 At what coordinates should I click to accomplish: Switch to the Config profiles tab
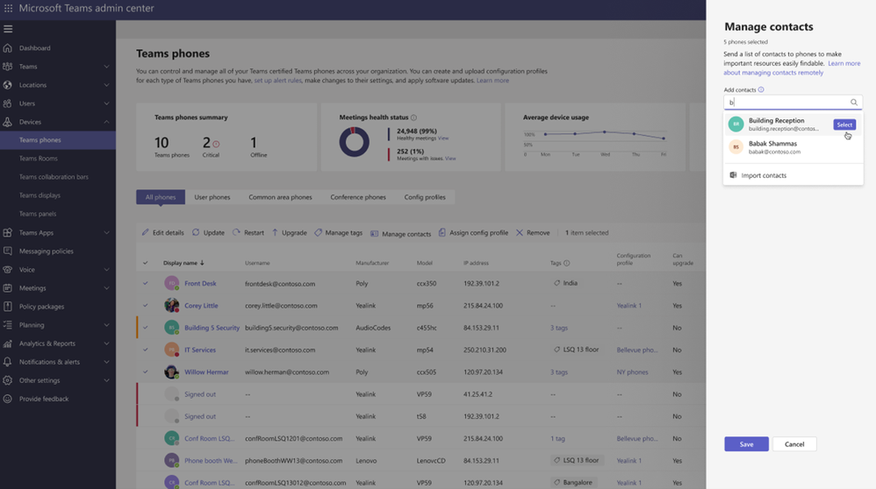425,197
